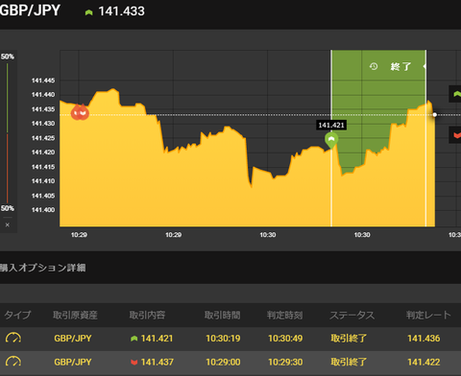Click the gauge icon in the first trade row

click(x=13, y=338)
